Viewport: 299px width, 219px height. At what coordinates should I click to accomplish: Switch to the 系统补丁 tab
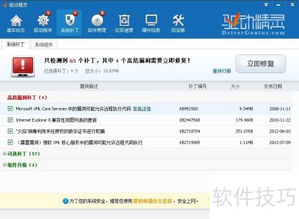(x=16, y=44)
